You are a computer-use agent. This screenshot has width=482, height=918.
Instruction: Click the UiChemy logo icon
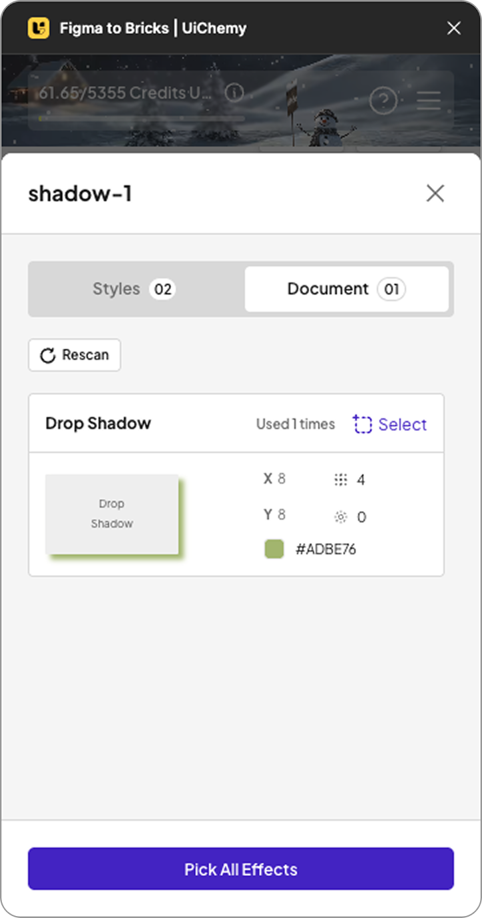39,28
